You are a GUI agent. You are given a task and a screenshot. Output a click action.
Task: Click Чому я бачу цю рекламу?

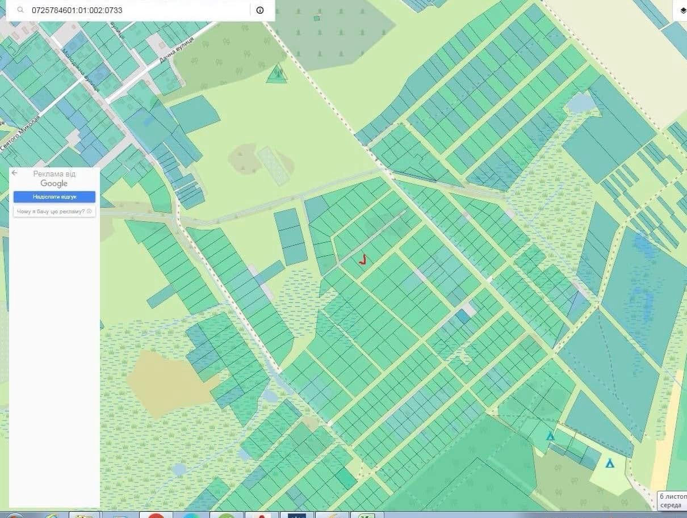point(55,212)
